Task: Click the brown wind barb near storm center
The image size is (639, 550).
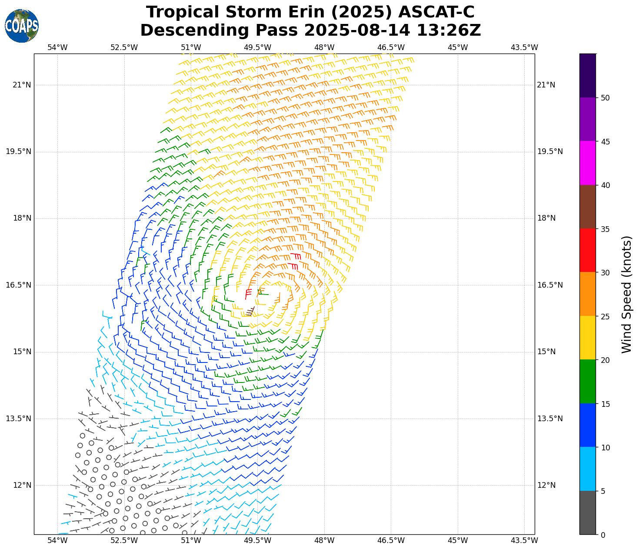Action: coord(251,311)
